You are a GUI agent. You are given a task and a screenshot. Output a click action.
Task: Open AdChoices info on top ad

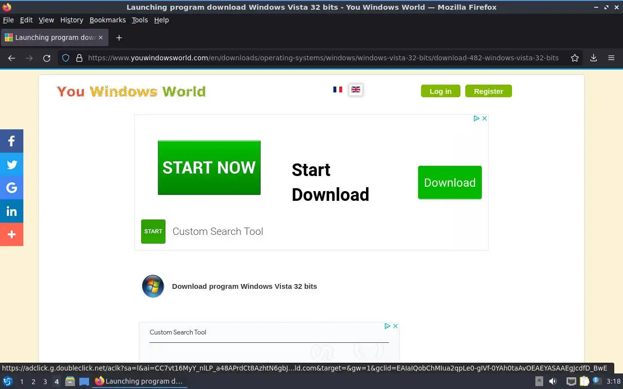[x=477, y=118]
